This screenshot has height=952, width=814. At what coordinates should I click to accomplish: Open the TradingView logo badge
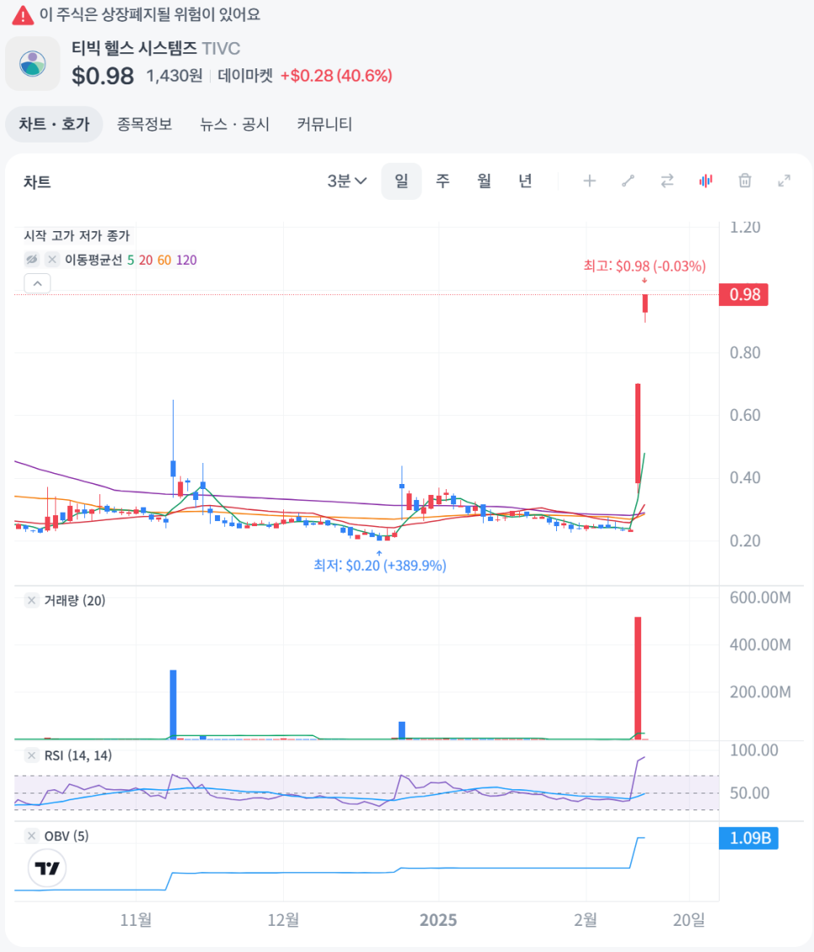pos(47,869)
